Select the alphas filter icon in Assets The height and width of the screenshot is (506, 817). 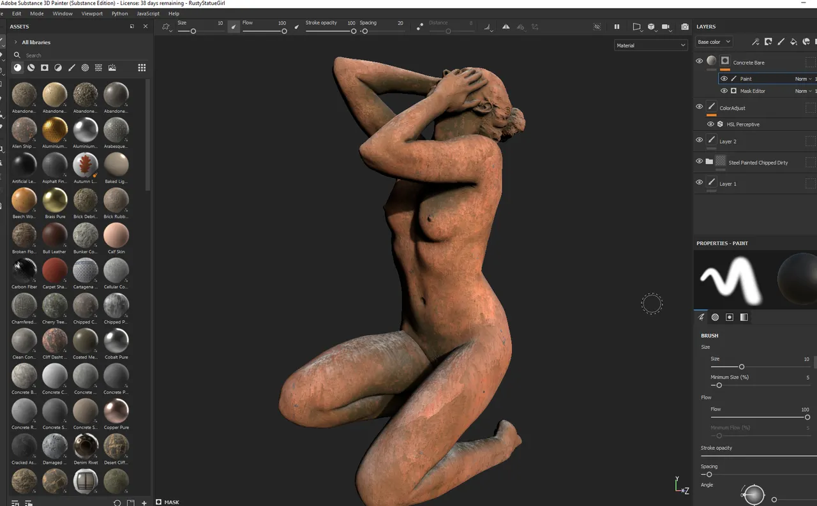(85, 68)
